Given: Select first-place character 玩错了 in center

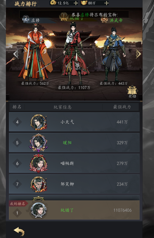Looking at the screenshot, I should coord(74,53).
